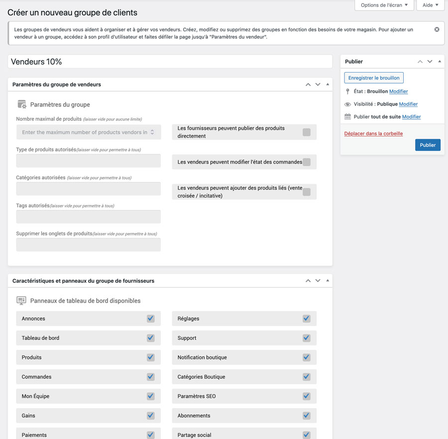This screenshot has height=439, width=448.
Task: Dismiss the vendor groups info notice
Action: (437, 29)
